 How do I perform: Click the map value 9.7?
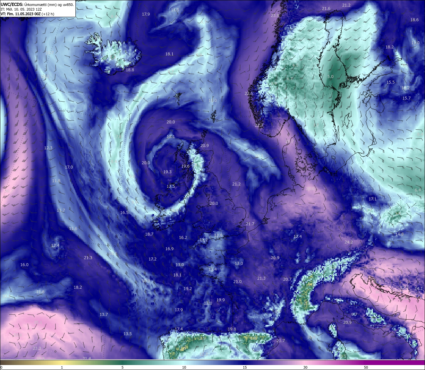(x=354, y=314)
